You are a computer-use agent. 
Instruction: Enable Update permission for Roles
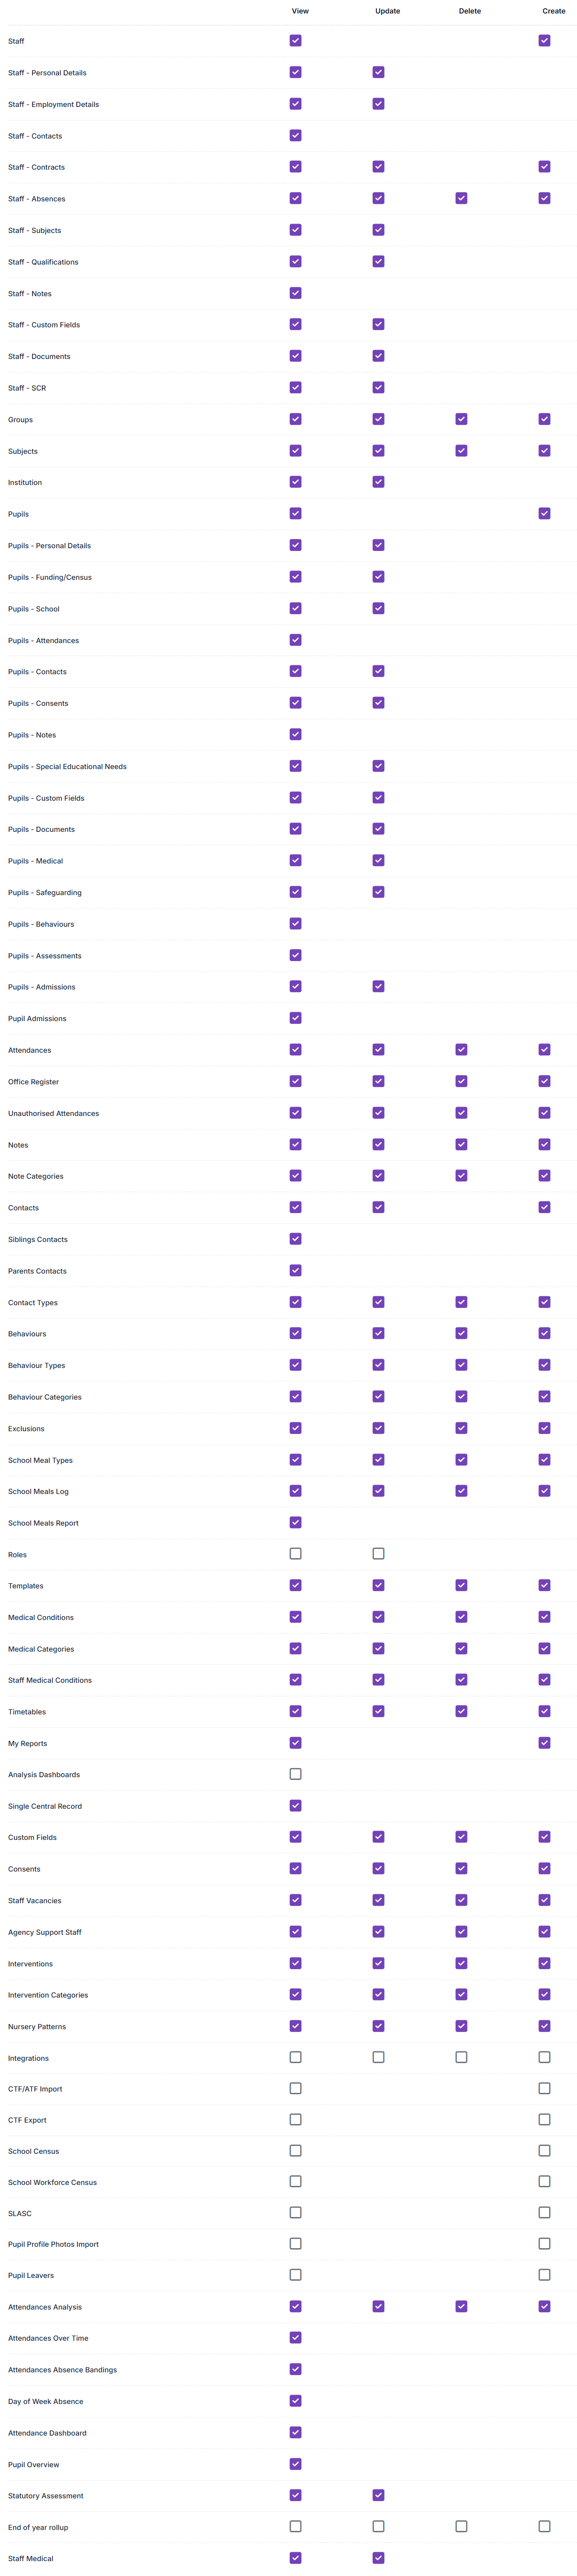[378, 1554]
